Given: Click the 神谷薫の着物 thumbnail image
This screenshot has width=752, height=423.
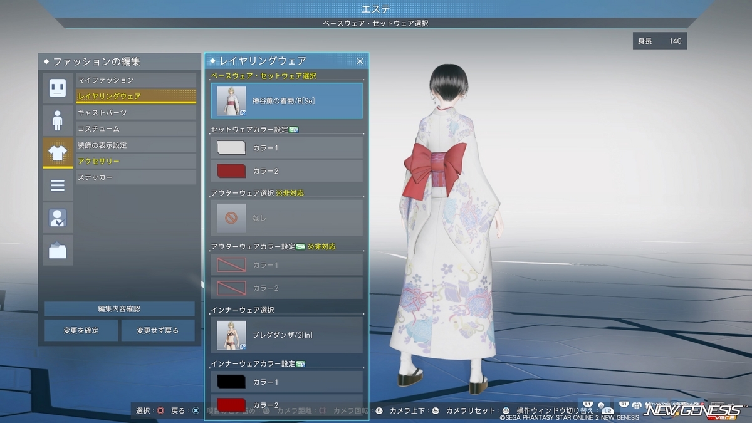Looking at the screenshot, I should pyautogui.click(x=231, y=101).
